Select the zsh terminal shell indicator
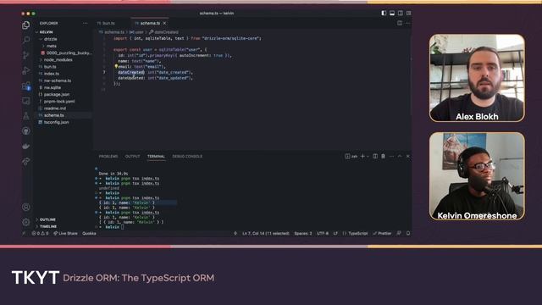Screen dimensions: 542x305 [351, 156]
